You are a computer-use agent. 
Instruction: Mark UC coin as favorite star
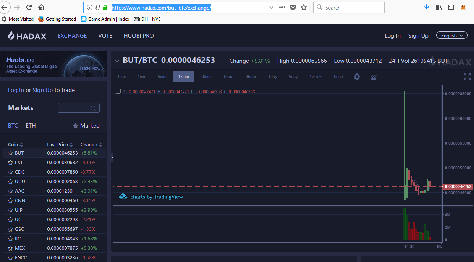click(x=10, y=220)
